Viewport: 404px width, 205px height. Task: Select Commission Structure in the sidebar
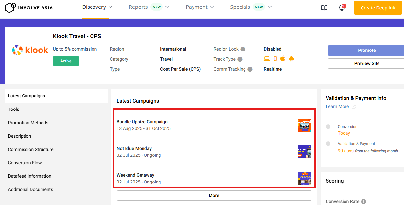tap(56, 150)
